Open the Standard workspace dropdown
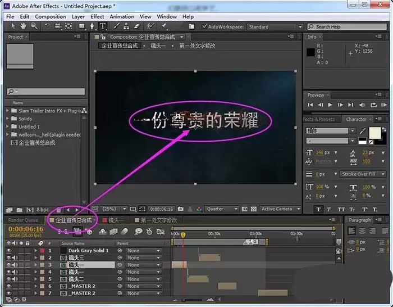This screenshot has height=307, width=393. 275,26
